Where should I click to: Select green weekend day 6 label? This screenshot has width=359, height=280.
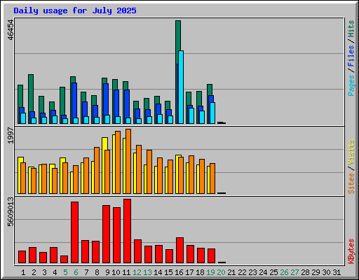(x=76, y=272)
